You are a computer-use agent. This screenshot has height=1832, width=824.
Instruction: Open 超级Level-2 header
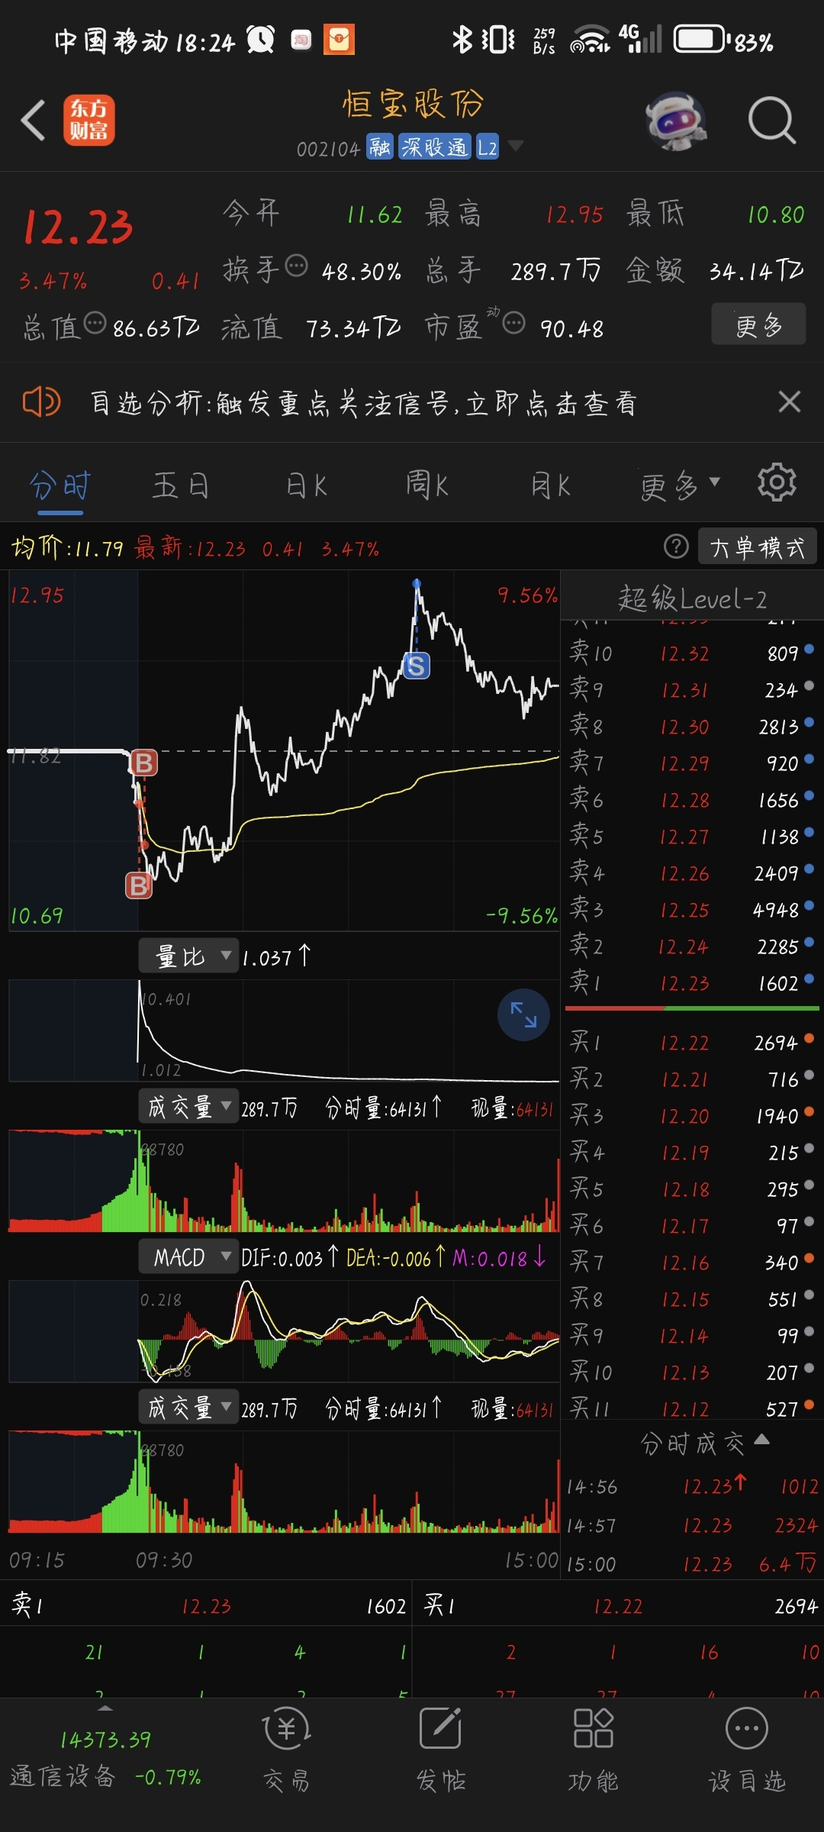pos(692,598)
